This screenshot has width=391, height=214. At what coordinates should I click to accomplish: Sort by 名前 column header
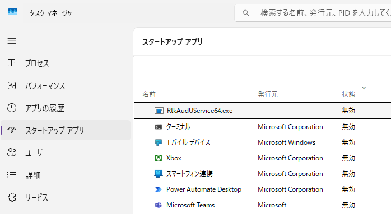tap(149, 94)
